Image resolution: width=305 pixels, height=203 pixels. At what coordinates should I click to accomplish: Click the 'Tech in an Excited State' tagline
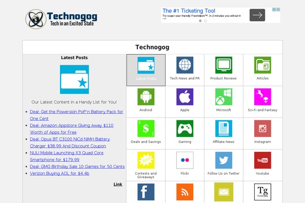72,23
